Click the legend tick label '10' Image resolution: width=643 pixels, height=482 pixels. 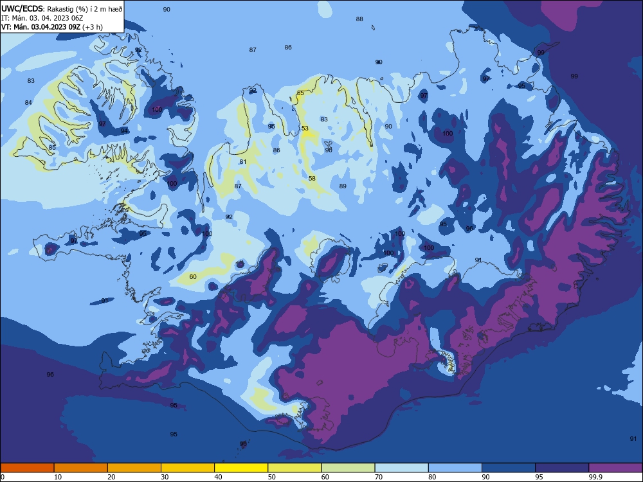58,477
